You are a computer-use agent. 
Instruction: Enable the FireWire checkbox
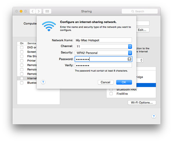pyautogui.click(x=111, y=94)
